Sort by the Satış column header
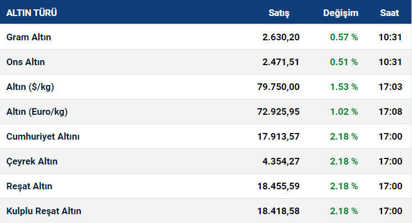The image size is (412, 223). (x=279, y=13)
